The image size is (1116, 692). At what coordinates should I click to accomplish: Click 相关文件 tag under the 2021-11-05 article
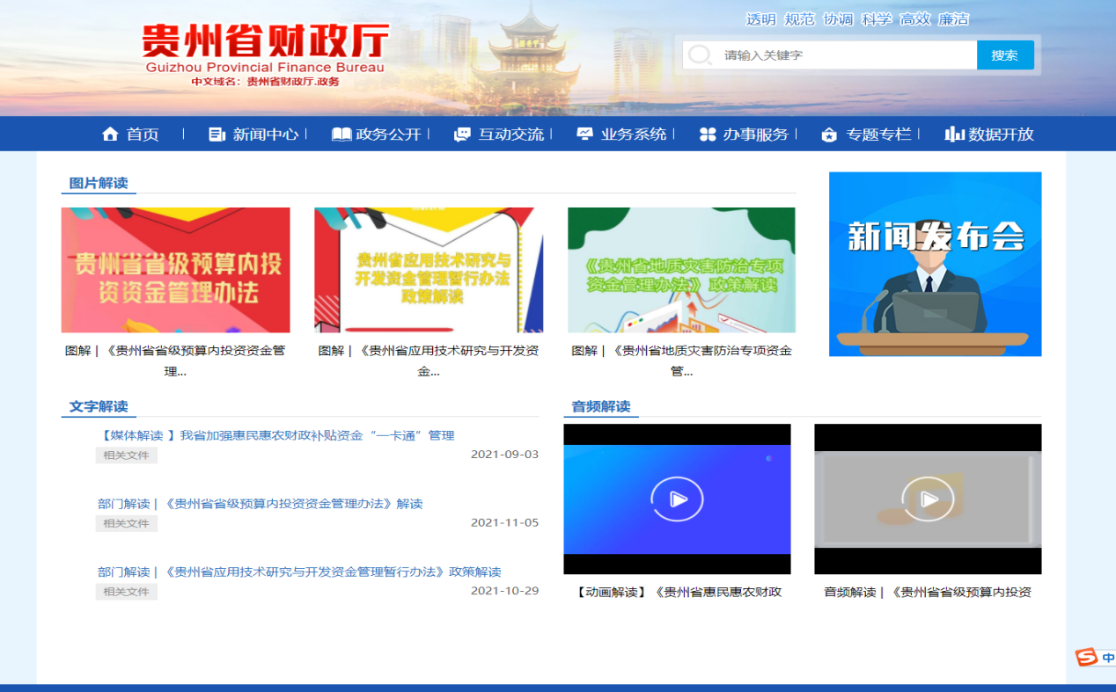click(x=126, y=523)
